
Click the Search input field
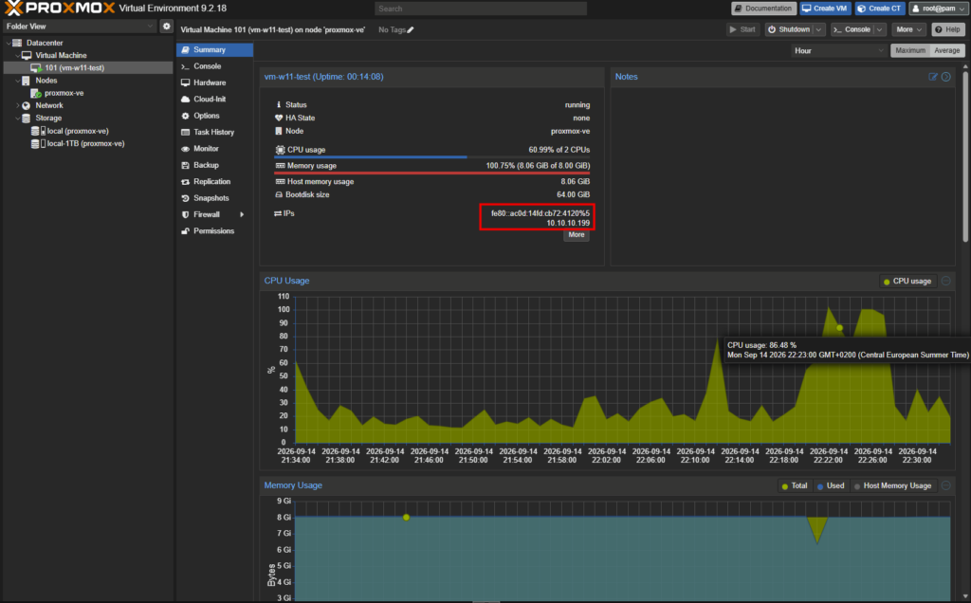click(x=481, y=9)
